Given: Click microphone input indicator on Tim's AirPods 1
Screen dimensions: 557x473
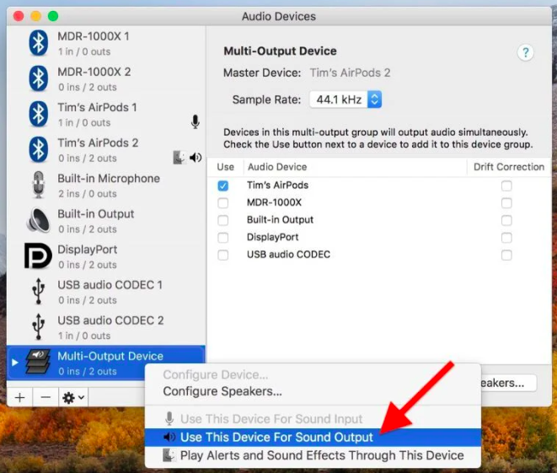Looking at the screenshot, I should (195, 122).
